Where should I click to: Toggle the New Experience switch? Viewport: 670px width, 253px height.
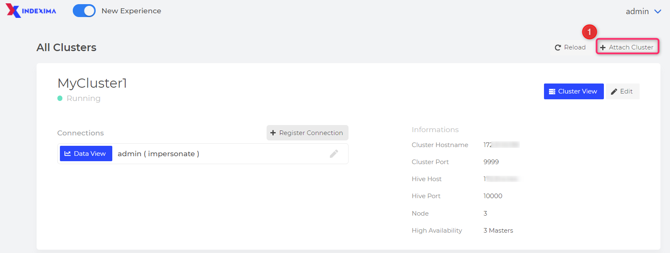pyautogui.click(x=84, y=11)
